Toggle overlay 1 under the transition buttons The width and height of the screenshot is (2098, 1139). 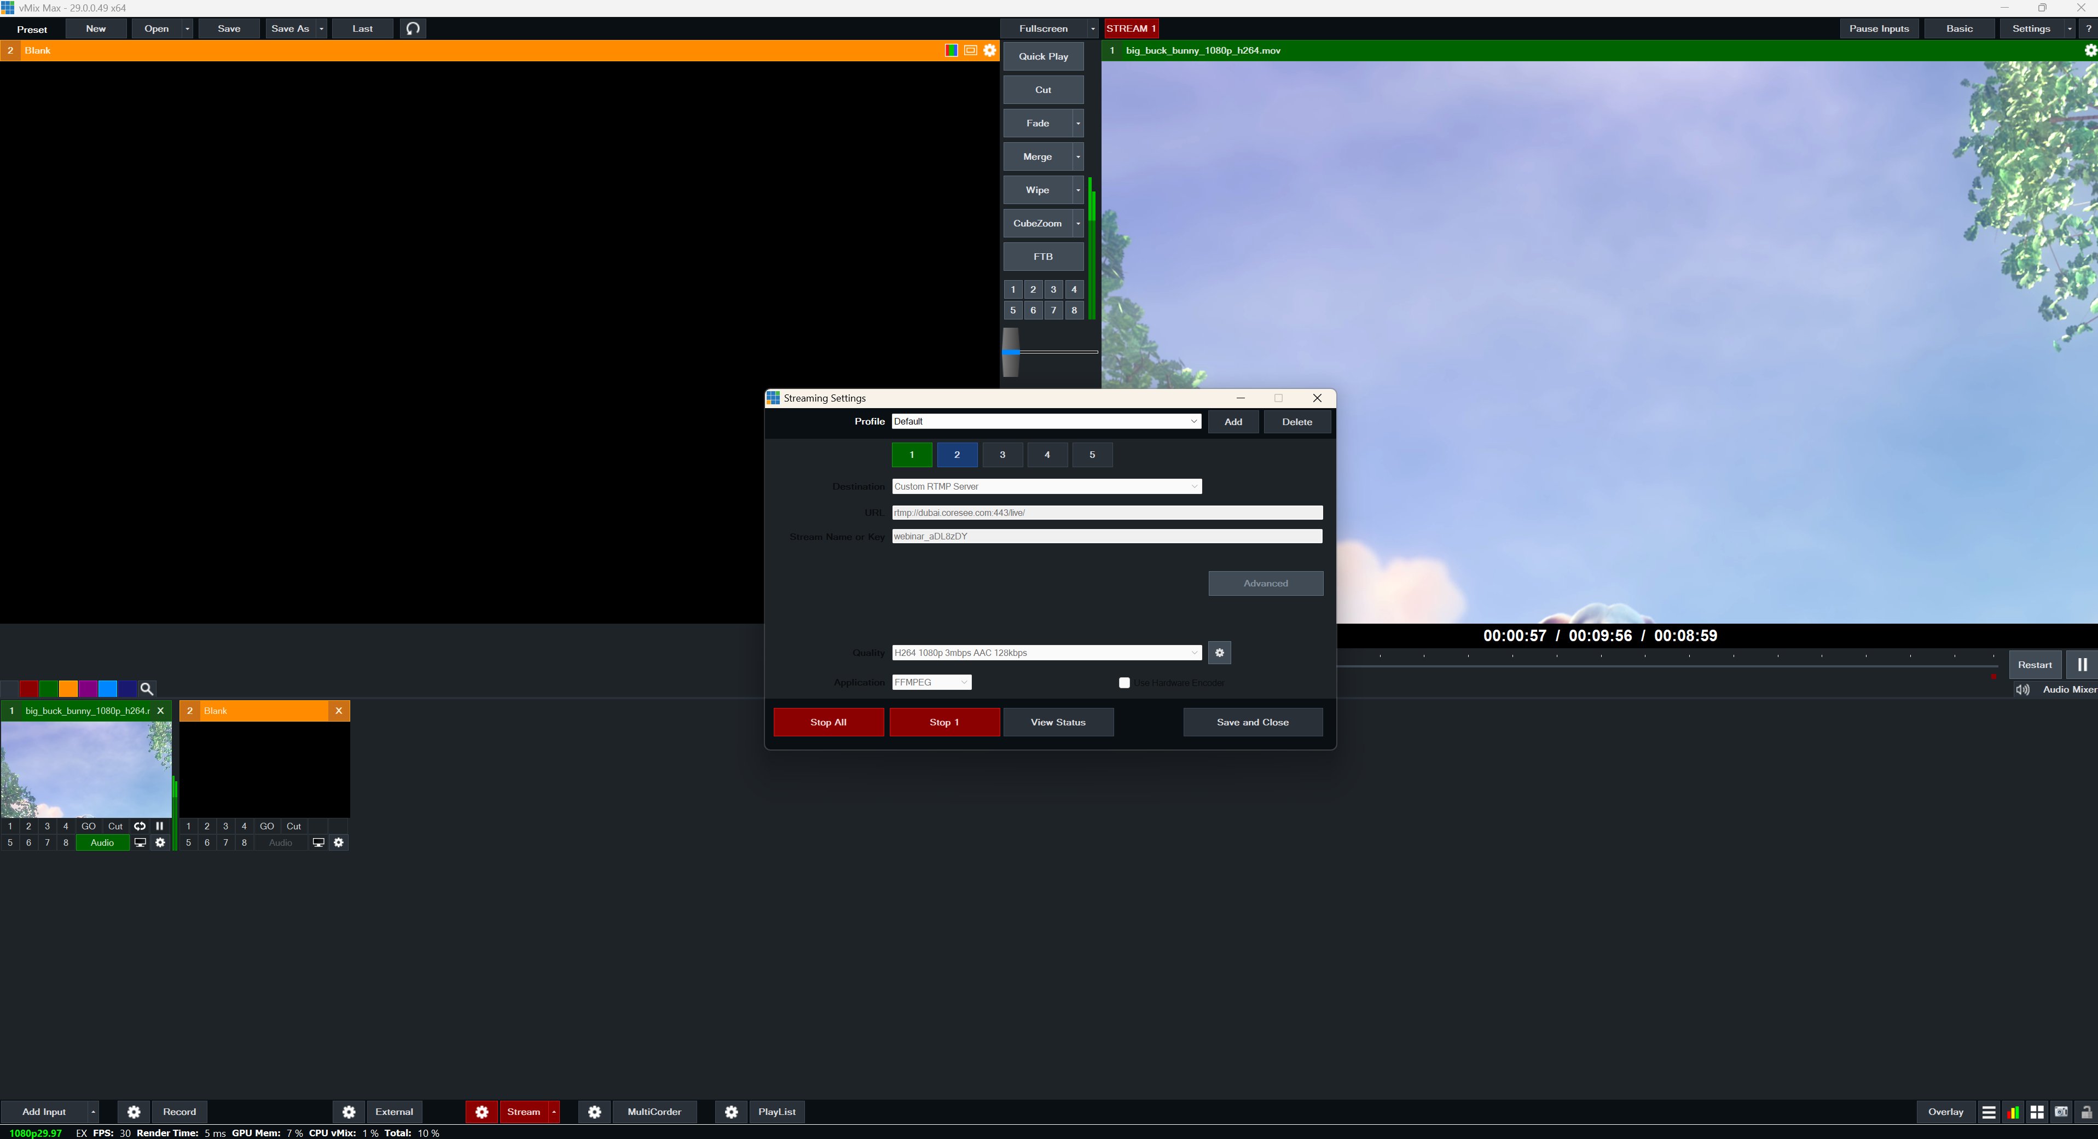pyautogui.click(x=1012, y=289)
